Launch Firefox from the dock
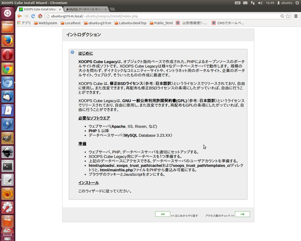The height and width of the screenshot is (241, 301). coord(7,41)
